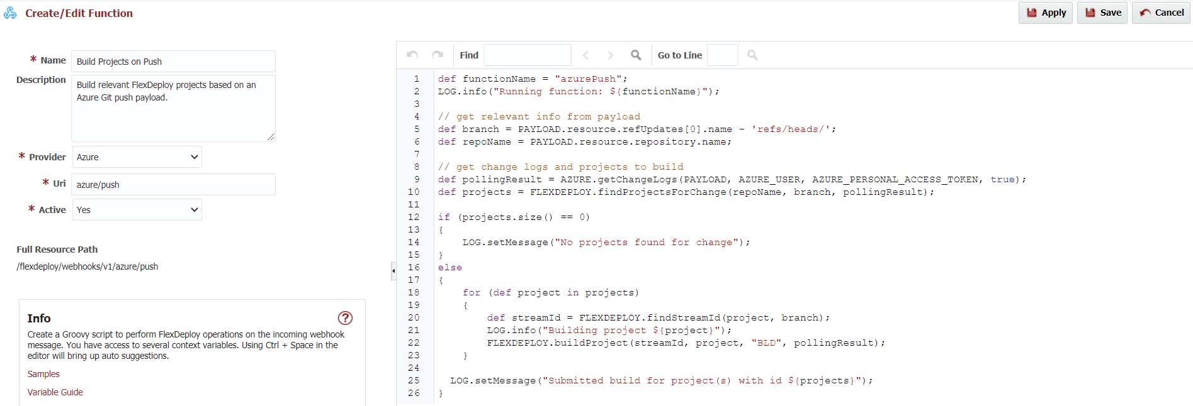
Task: Go to previous find match arrow
Action: [586, 55]
